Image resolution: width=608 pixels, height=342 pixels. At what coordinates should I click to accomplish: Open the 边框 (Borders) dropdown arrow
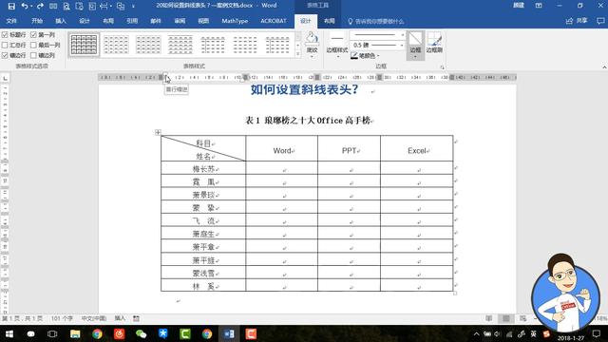(x=415, y=57)
